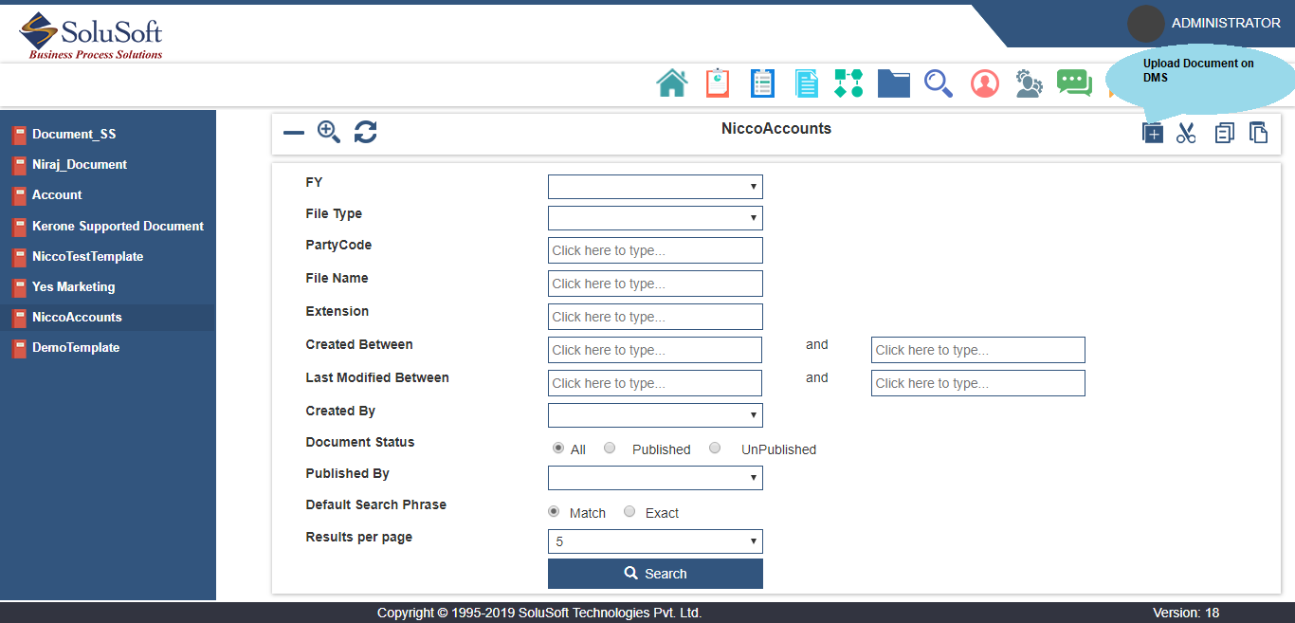This screenshot has width=1295, height=623.
Task: Select Yes Marketing from sidebar
Action: pos(73,287)
